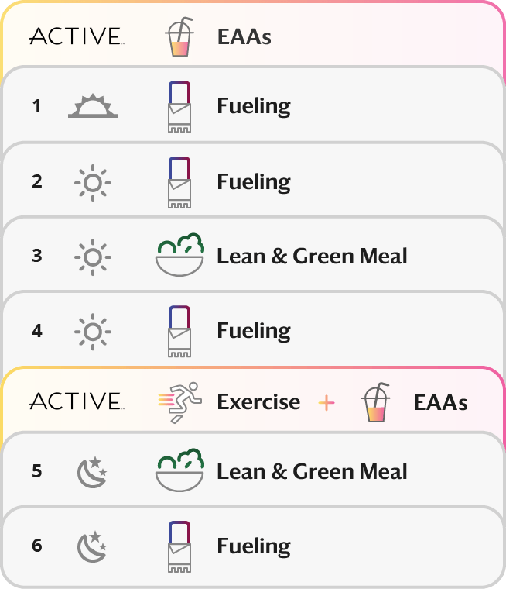Click the EAAs drink cup icon in top row
This screenshot has width=506, height=589.
[179, 36]
